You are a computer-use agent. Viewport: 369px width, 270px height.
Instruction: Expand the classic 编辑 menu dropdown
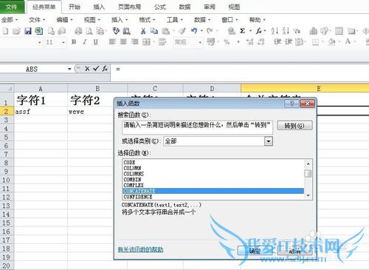point(65,20)
